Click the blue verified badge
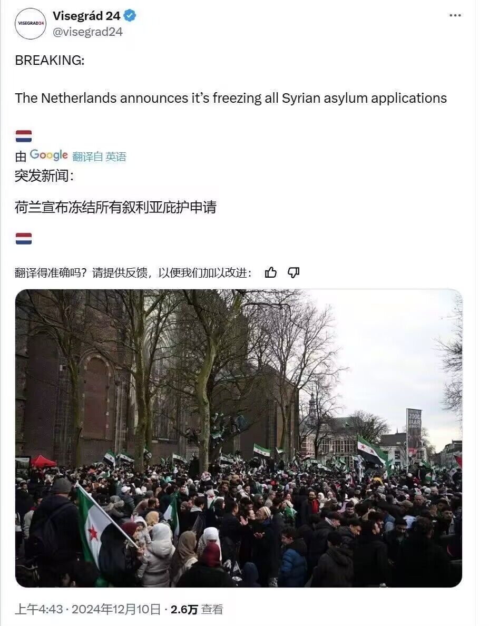Viewport: 489px width, 626px height. tap(130, 16)
